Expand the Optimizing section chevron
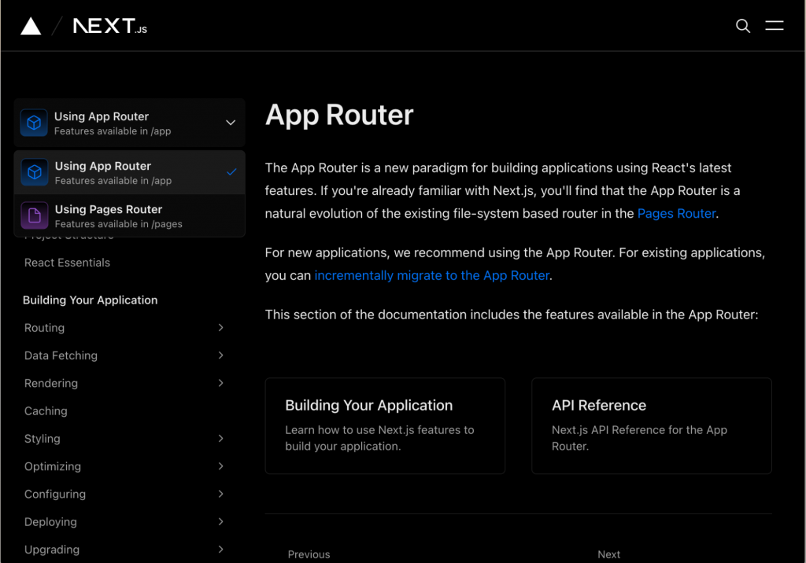Viewport: 806px width, 563px height. 220,466
